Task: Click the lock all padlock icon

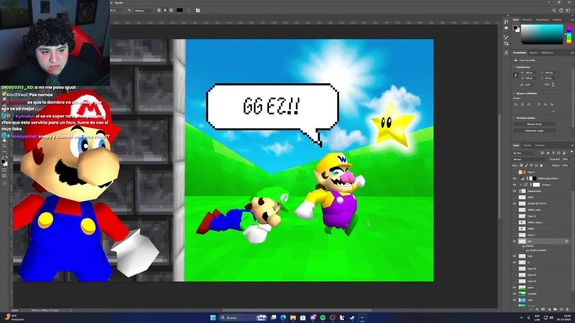Action: pos(541,166)
